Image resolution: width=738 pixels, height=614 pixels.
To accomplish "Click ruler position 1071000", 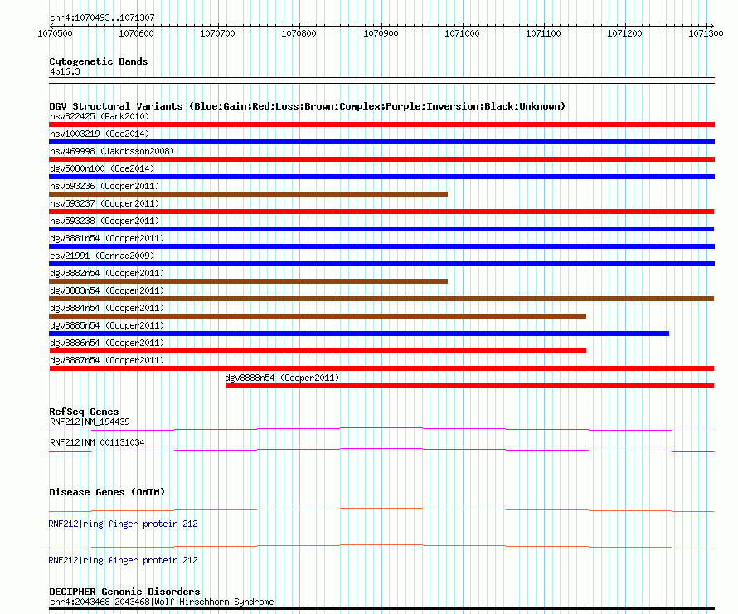I will coord(462,33).
